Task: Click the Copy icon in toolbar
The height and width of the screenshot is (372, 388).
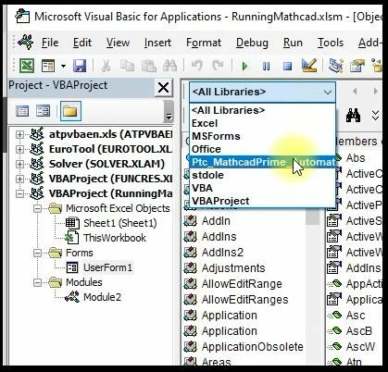Action: tap(127, 66)
